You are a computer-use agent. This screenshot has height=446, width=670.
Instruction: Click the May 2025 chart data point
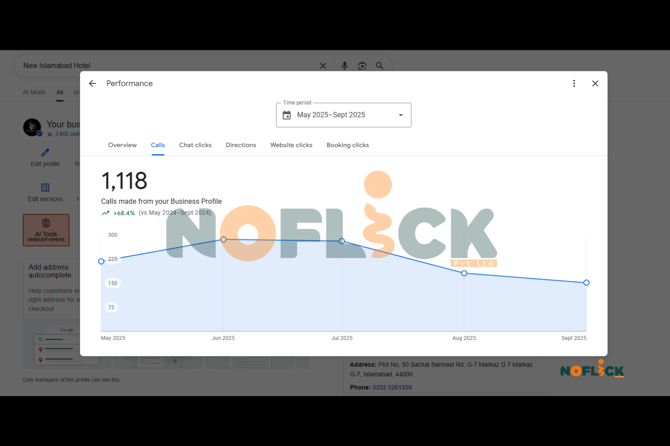click(x=101, y=261)
